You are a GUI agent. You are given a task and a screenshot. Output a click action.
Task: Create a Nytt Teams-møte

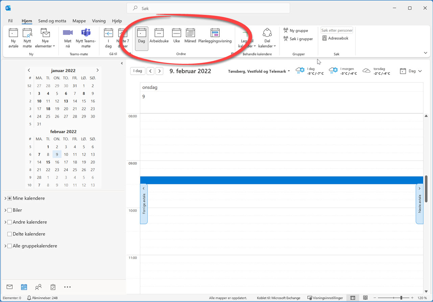coord(86,38)
